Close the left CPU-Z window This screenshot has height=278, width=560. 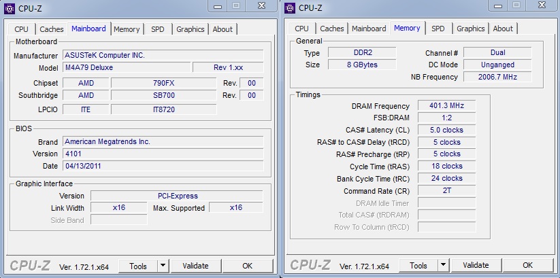tap(261, 5)
